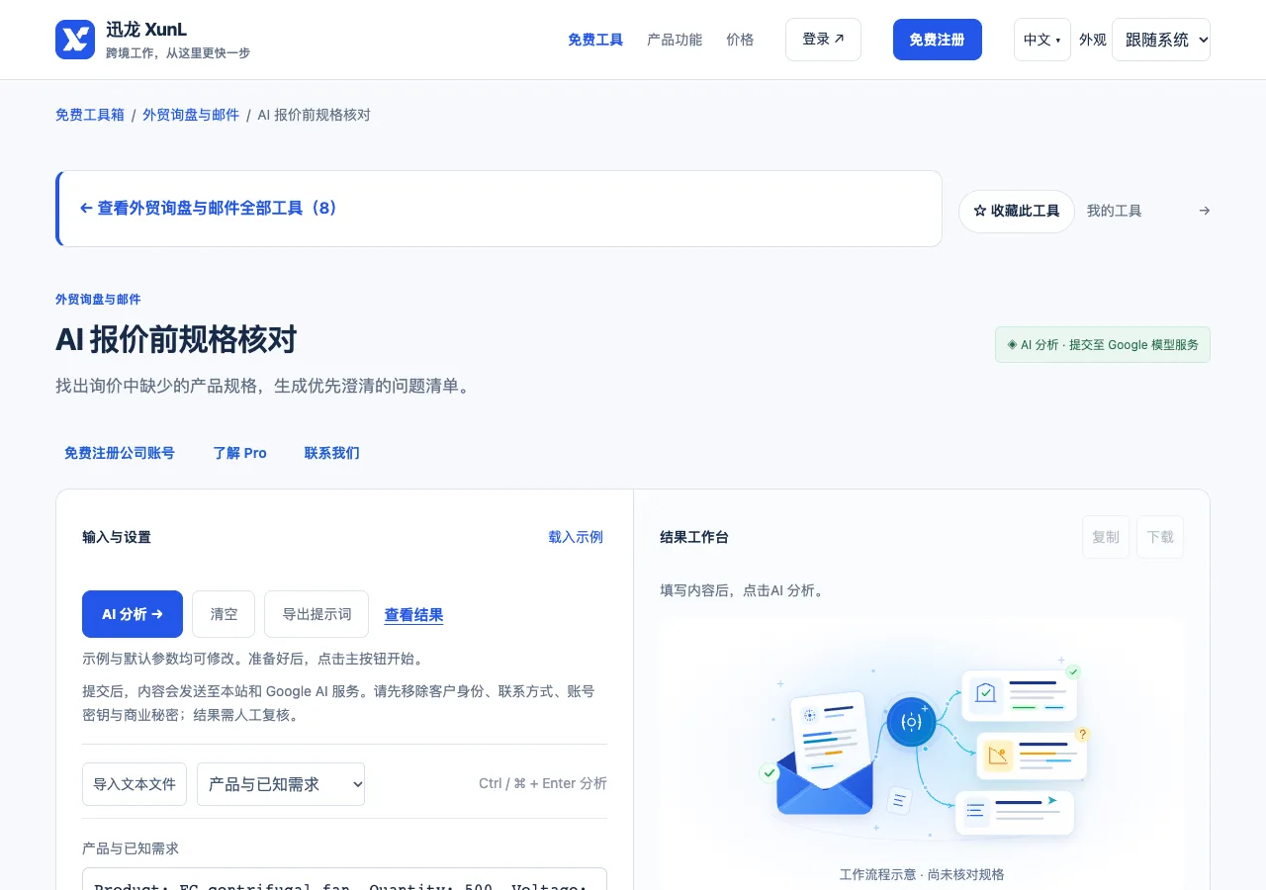Click the 免费注册 button

click(938, 40)
